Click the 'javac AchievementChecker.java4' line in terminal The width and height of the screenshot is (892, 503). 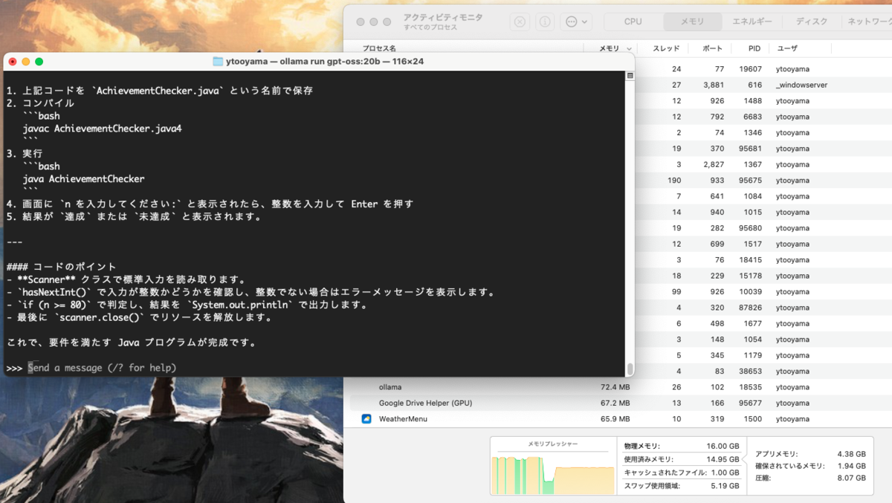pyautogui.click(x=102, y=129)
